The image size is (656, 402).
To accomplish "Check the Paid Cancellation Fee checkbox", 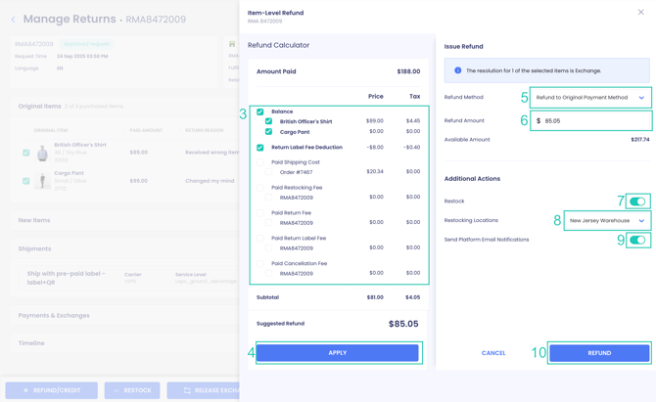I will (x=260, y=264).
